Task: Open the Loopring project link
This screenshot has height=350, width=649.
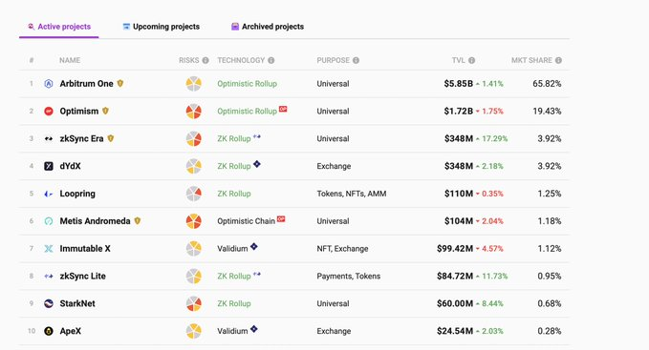Action: click(x=77, y=194)
